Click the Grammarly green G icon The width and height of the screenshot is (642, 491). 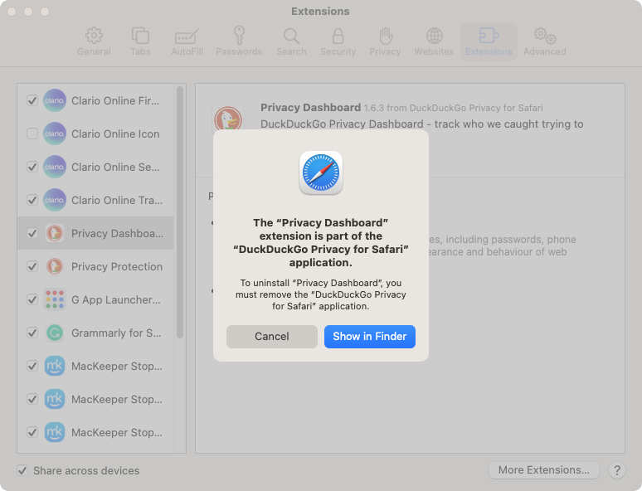tap(55, 333)
